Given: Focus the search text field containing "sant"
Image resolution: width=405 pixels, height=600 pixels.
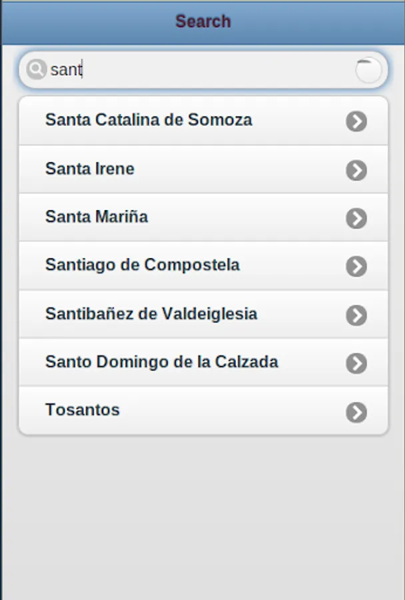Looking at the screenshot, I should (x=200, y=70).
